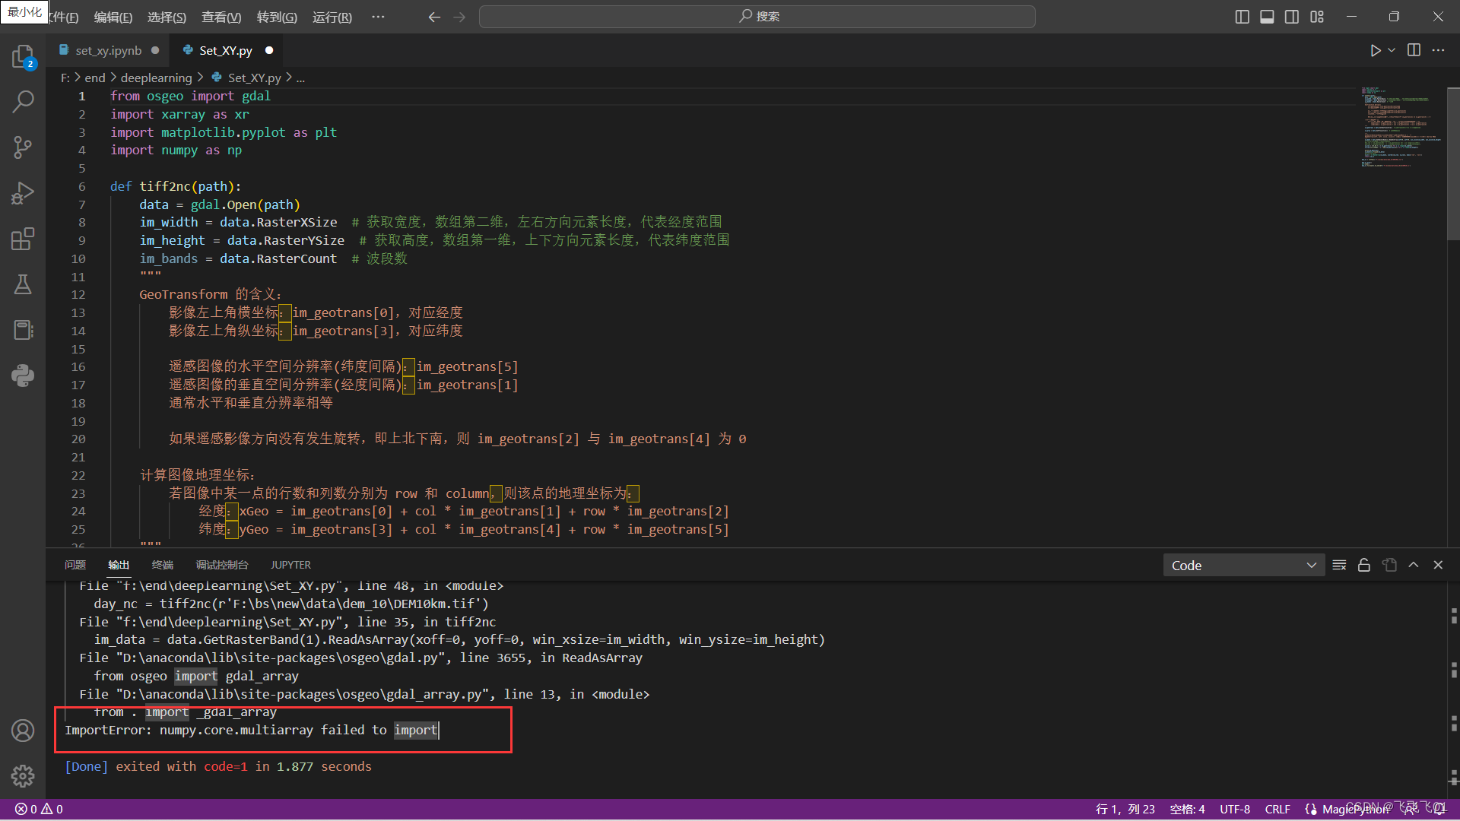Open the Code output channel dropdown
Viewport: 1460px width, 821px height.
click(x=1243, y=565)
